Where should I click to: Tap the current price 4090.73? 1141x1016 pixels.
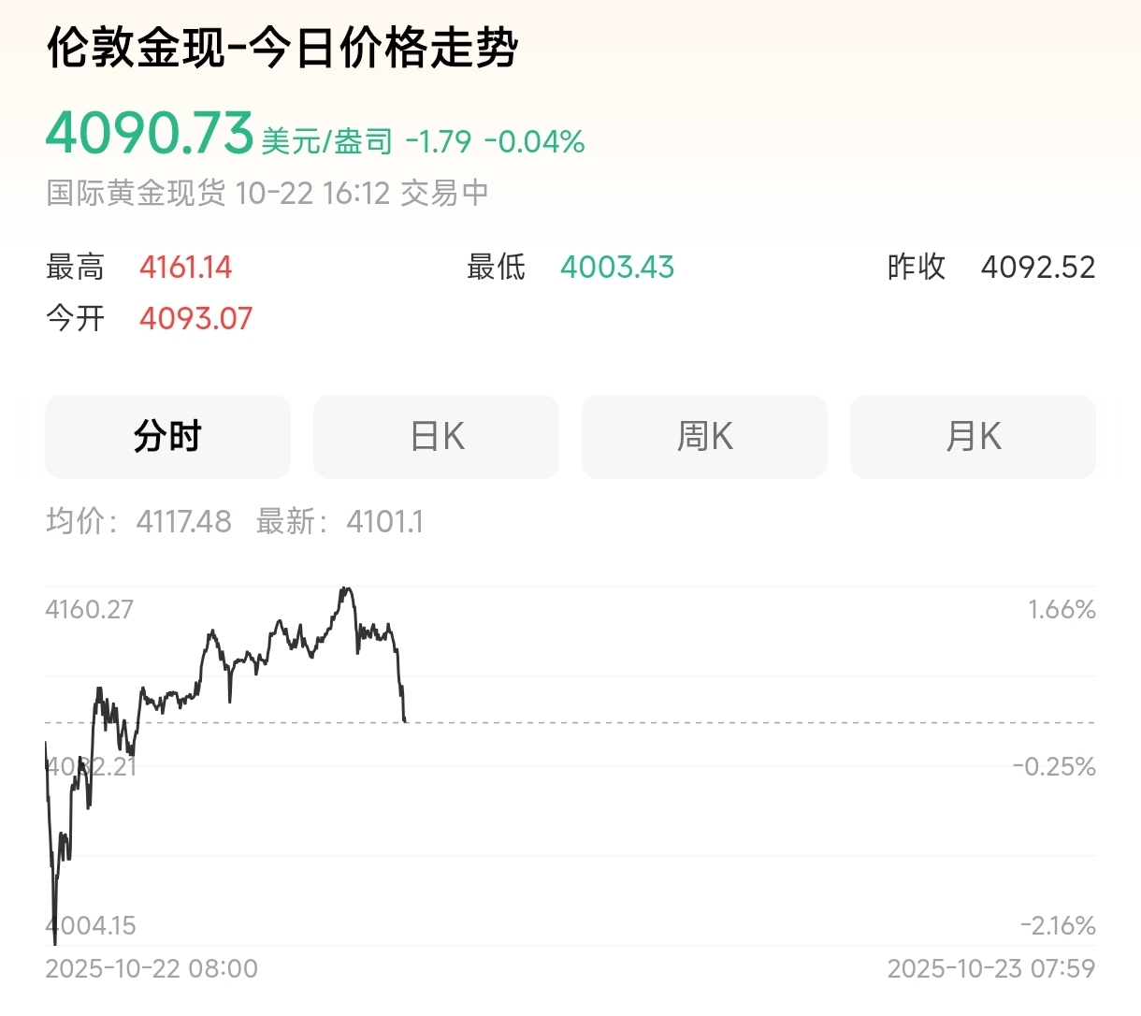coord(150,133)
